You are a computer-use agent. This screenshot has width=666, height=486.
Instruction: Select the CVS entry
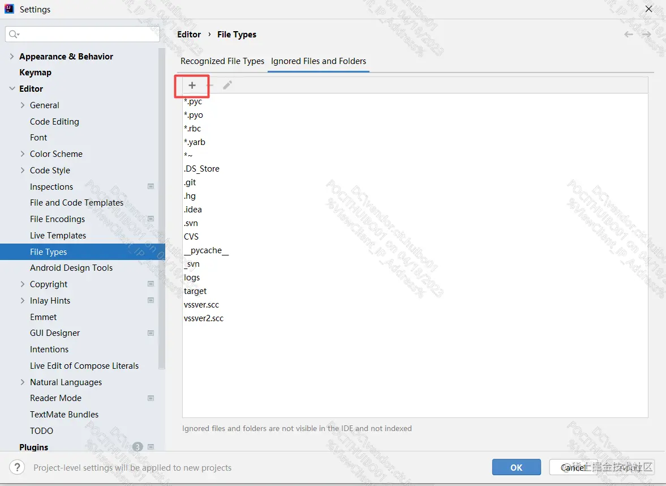coord(191,236)
